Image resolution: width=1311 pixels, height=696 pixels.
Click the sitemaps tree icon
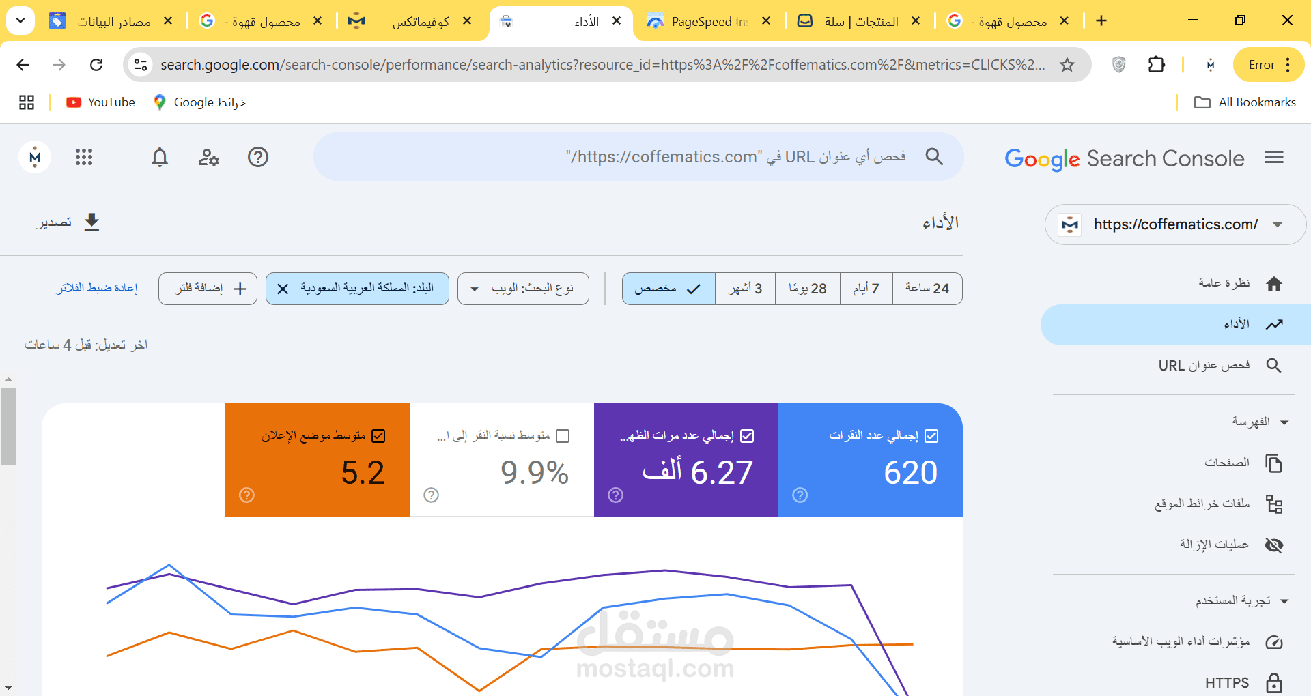click(x=1274, y=504)
